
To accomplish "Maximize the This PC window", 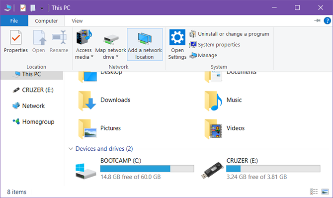I will 297,7.
